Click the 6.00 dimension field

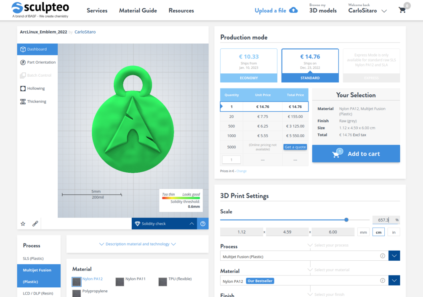pos(333,232)
